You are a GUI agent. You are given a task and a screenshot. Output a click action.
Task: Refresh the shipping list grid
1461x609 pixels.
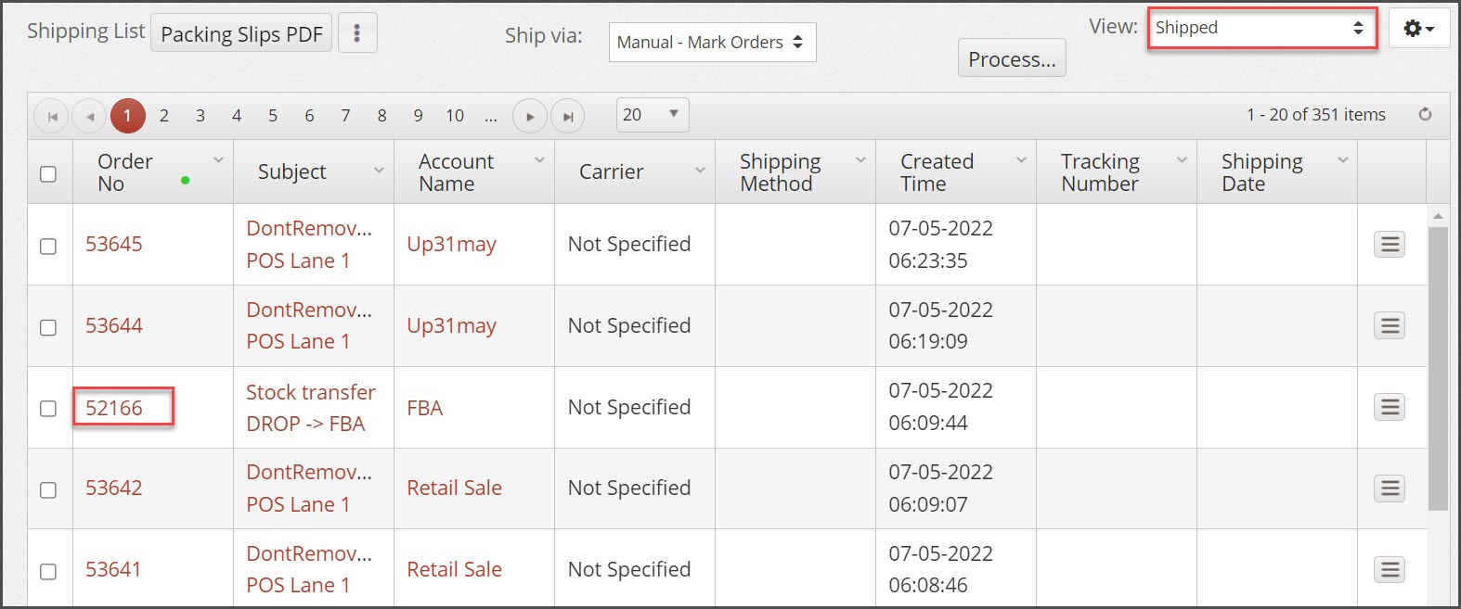point(1425,114)
